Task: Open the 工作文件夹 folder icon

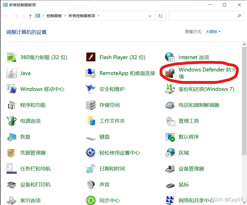Action: click(91, 121)
